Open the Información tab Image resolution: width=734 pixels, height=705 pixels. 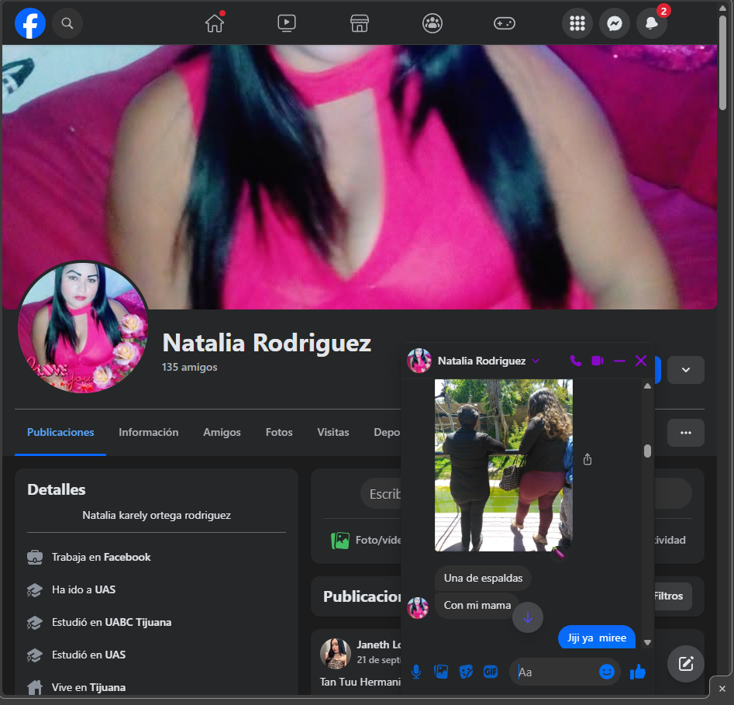(x=148, y=432)
